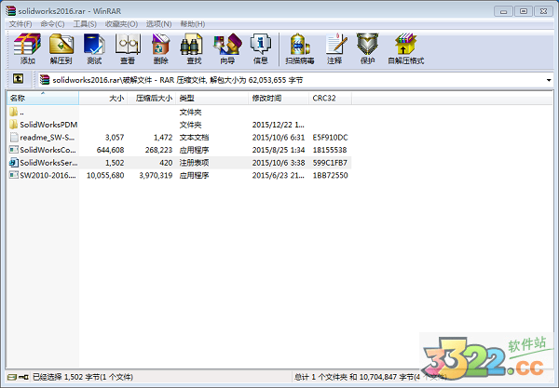Click the date 2015/10/6 6:31
Screen dimensions: 559x388
click(279, 137)
